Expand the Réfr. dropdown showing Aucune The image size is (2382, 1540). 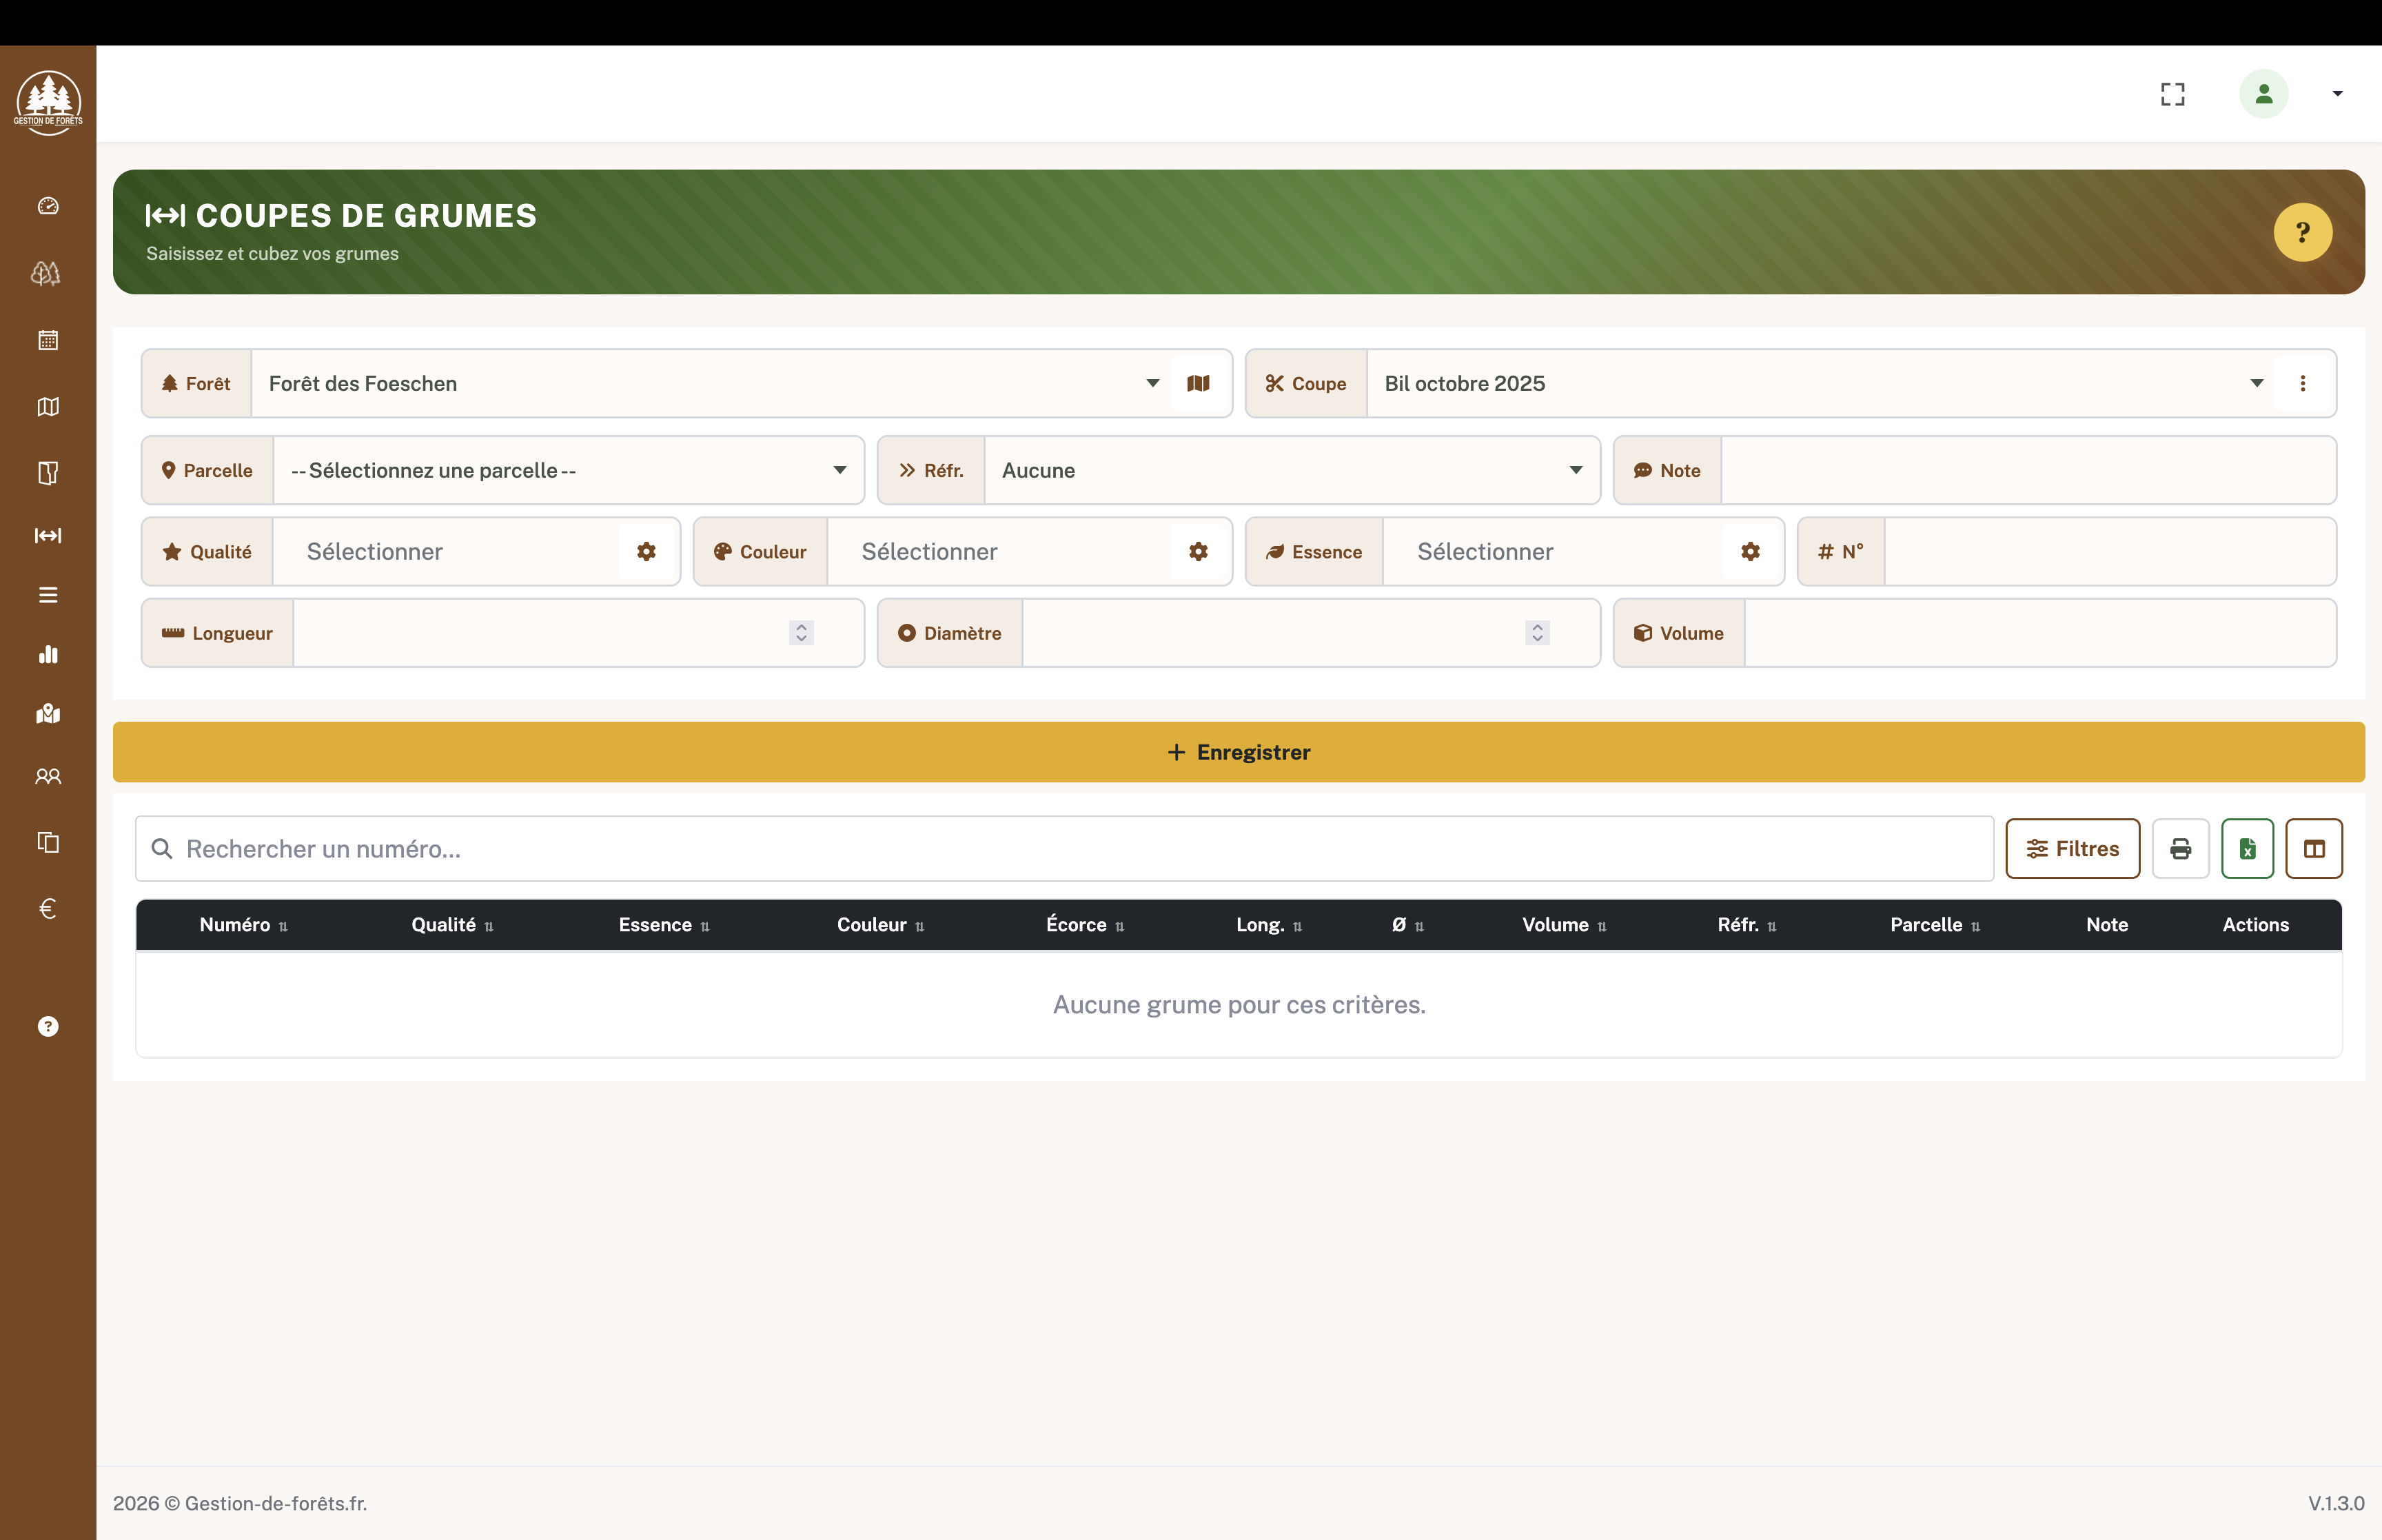tap(1292, 471)
